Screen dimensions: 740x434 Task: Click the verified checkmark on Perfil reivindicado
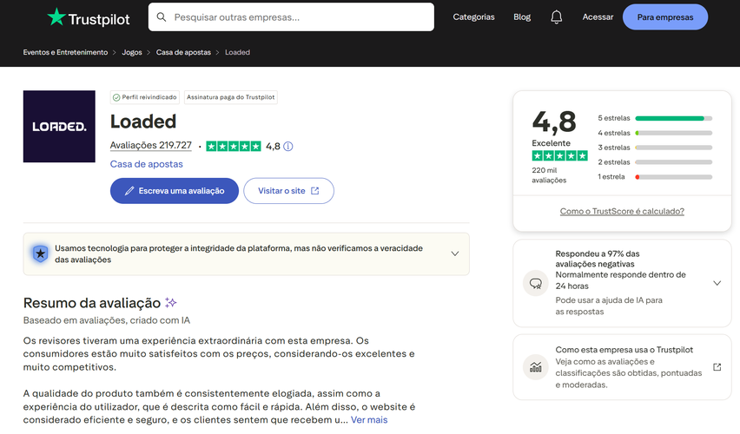[x=116, y=97]
